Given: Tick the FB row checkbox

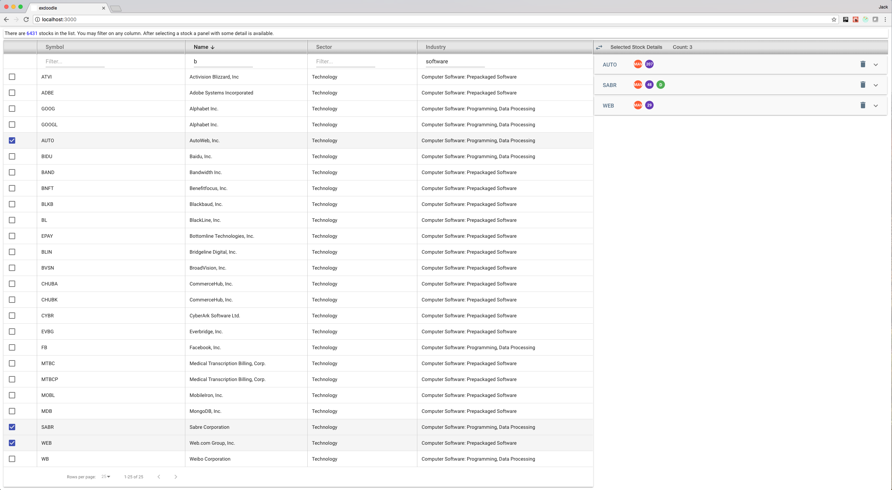Looking at the screenshot, I should pyautogui.click(x=12, y=347).
